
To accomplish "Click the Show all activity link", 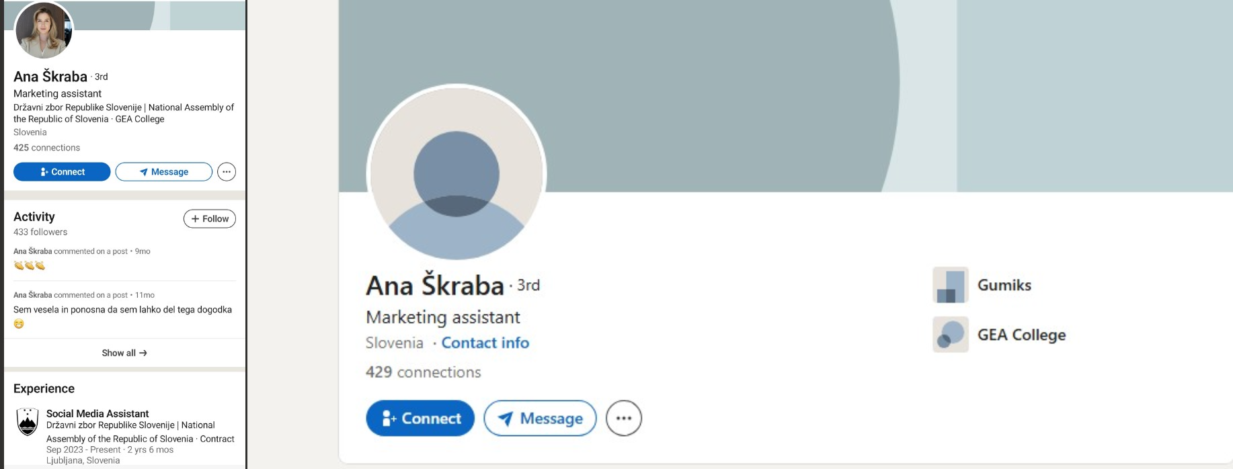I will click(x=124, y=353).
